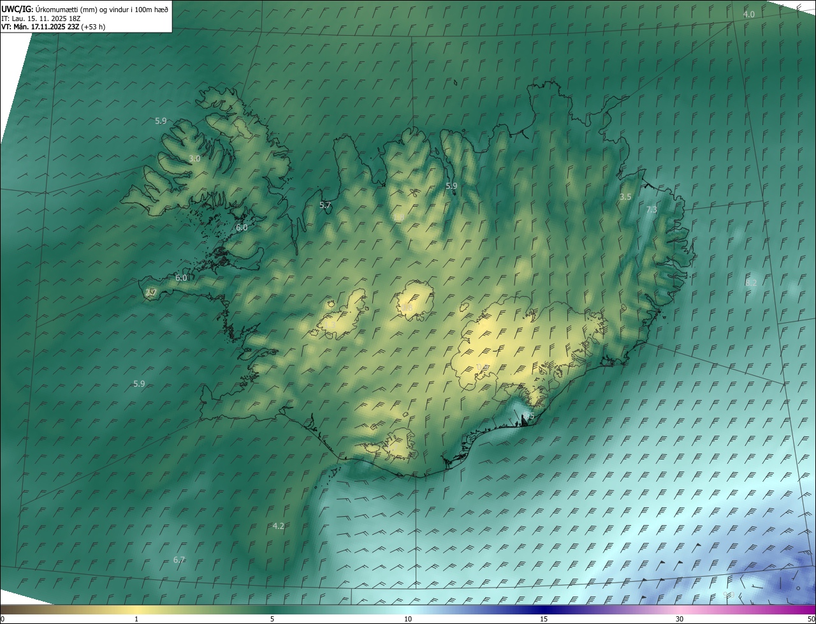
Task: Click the 30 tick on the color scale
Action: [x=680, y=619]
